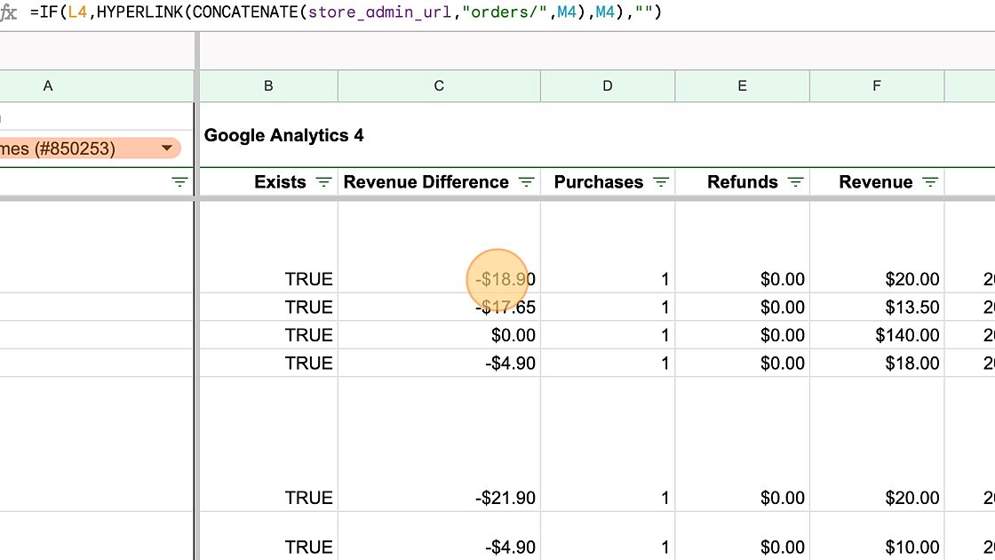Screen dimensions: 995x560
Task: Open the Refunds column filter icon
Action: (x=795, y=182)
